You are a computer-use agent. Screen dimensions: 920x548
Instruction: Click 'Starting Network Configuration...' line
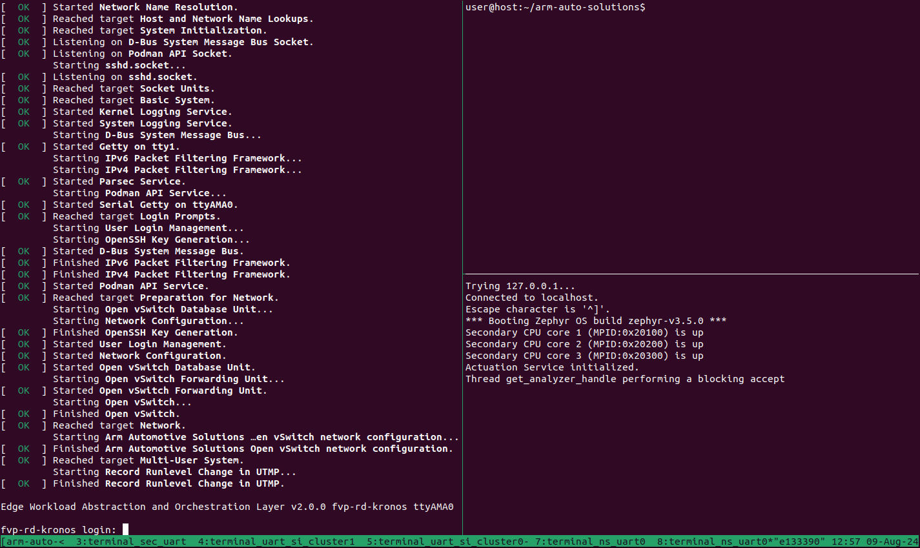tap(148, 321)
